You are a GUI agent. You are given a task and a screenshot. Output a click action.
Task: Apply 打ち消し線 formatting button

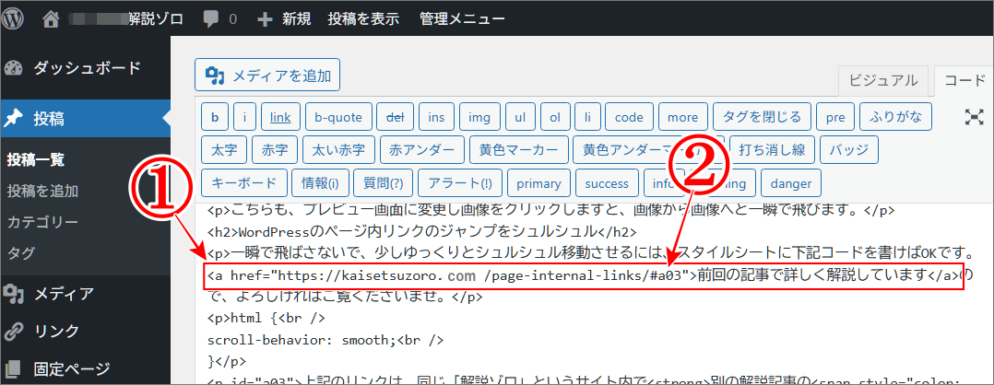[772, 150]
